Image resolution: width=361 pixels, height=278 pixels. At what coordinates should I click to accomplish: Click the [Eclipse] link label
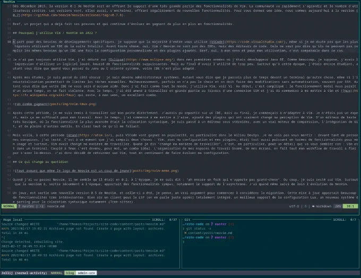(117, 59)
